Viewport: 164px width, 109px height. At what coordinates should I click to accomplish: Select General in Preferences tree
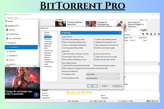coord(47,32)
